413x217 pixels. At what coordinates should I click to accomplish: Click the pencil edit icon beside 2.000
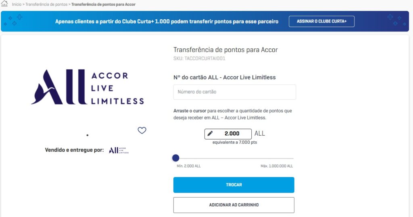tap(210, 134)
